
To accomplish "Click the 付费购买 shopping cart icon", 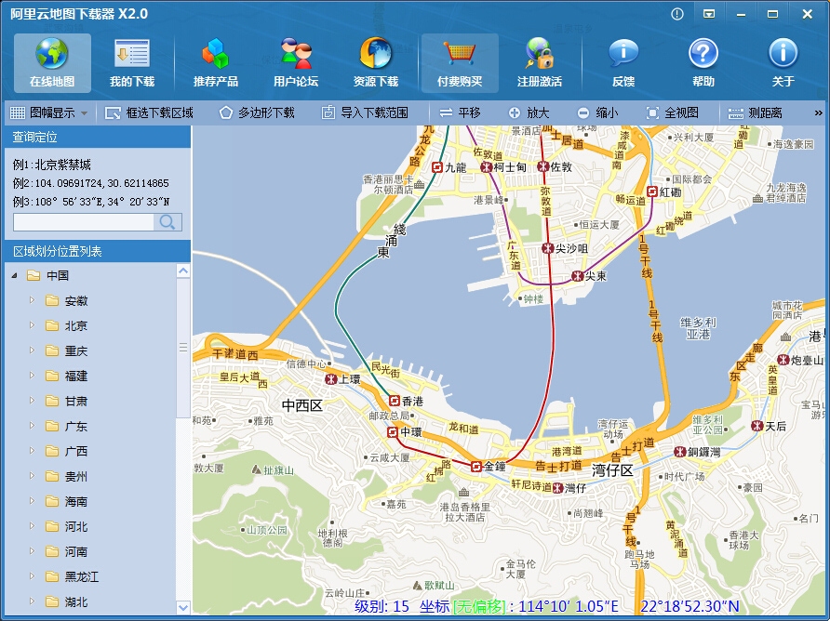I will click(460, 55).
